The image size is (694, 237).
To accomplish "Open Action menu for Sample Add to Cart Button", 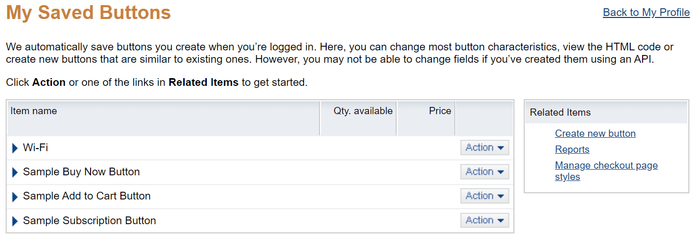I will click(x=485, y=196).
